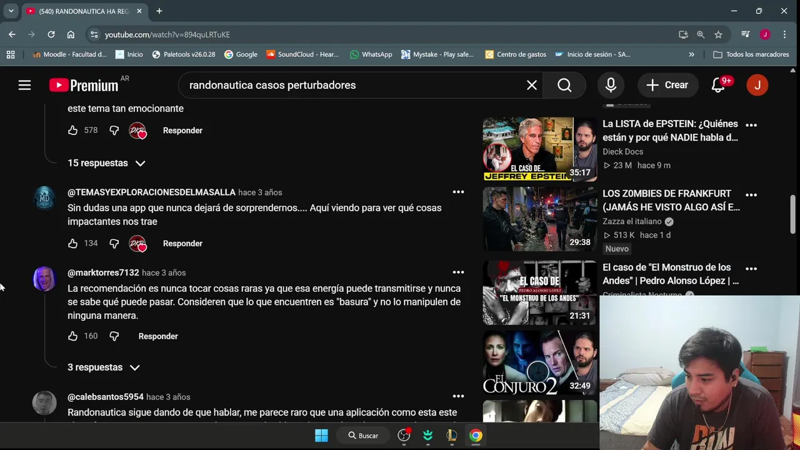Open Chrome from the taskbar
Screen dimensions: 800x450
point(476,436)
